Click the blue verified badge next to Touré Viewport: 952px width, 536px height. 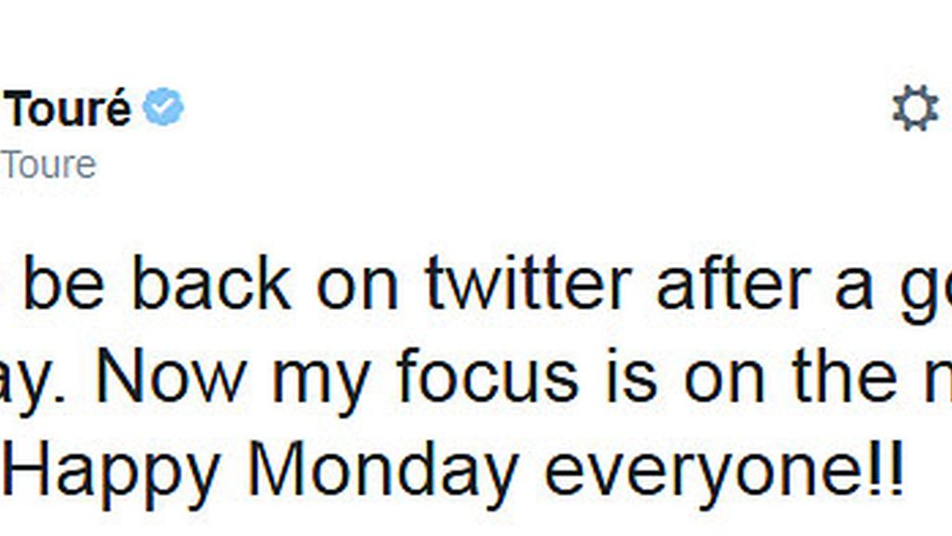(x=164, y=107)
